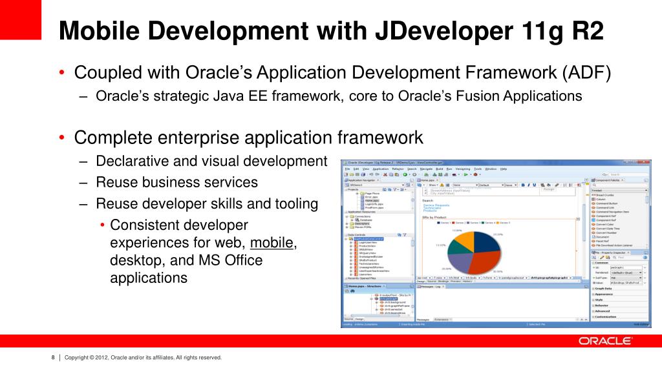This screenshot has height=372, width=662.
Task: Switch to the Home.jspx editor tab
Action: [427, 180]
